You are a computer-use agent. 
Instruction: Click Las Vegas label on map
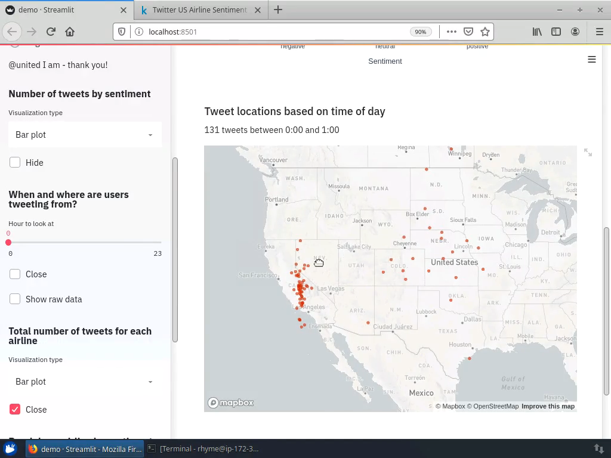click(x=331, y=289)
